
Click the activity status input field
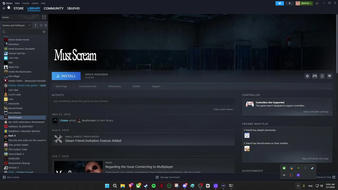click(143, 101)
